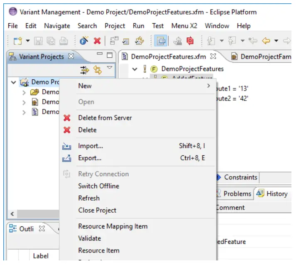
Task: Collapse the DemoProjectFeatures root node
Action: tap(135, 69)
